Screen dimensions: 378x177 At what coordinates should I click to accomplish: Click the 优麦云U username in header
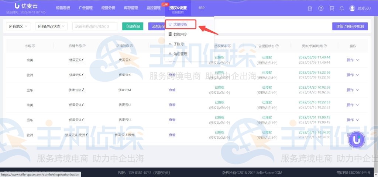click(364, 8)
